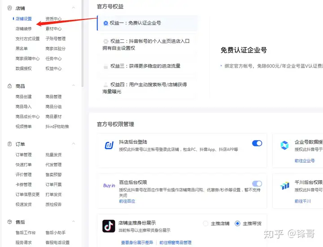Click 前往橱窗商品管理 link
Image resolution: width=323 pixels, height=247 pixels.
coord(175,243)
